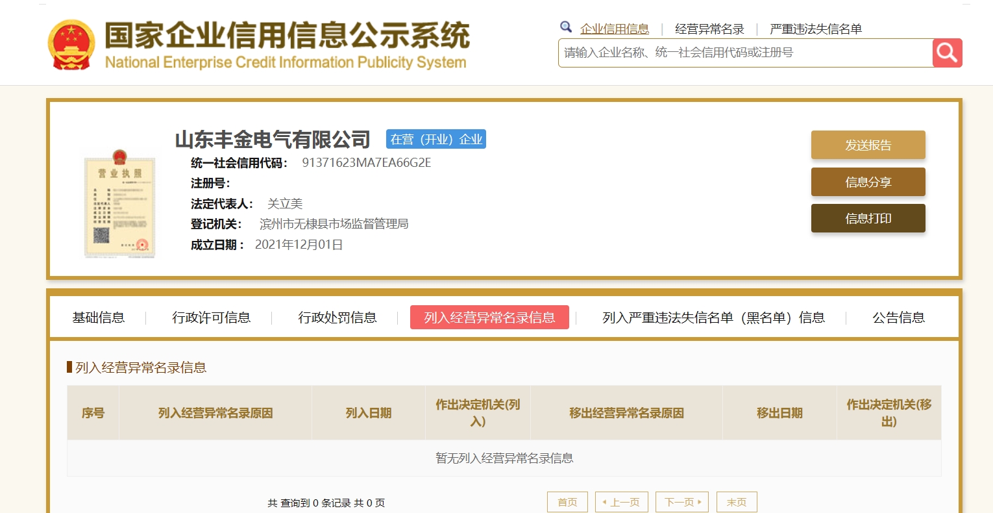Click the 上一页 pagination arrow button
This screenshot has height=513, width=993.
tap(622, 502)
